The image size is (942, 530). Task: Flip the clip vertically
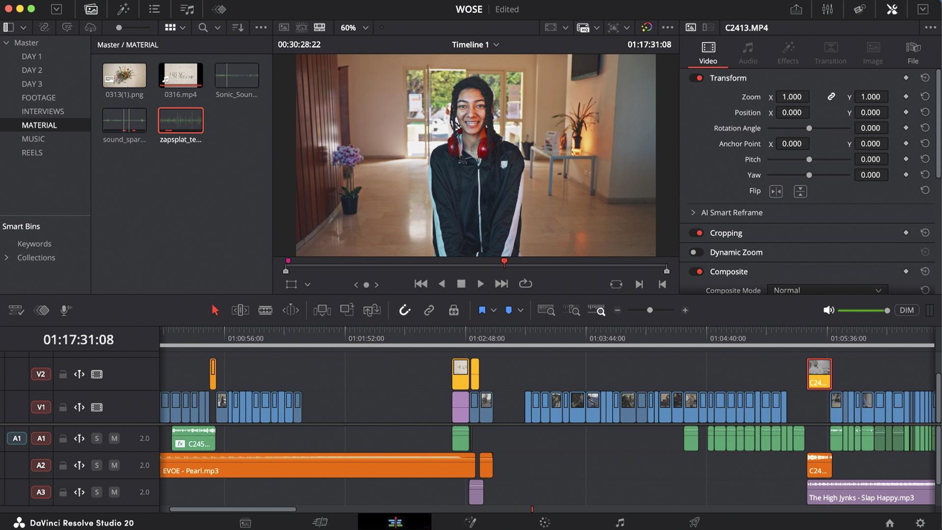pos(800,191)
